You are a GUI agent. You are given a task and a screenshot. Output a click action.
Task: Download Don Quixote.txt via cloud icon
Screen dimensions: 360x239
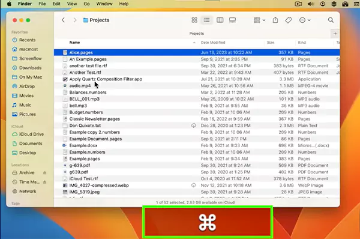click(x=194, y=126)
